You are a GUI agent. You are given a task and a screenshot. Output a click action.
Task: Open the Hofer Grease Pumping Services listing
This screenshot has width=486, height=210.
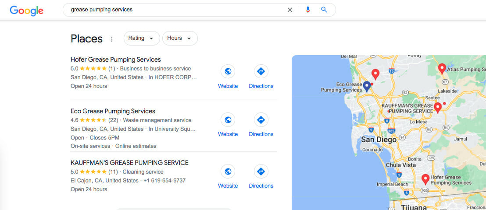point(116,59)
